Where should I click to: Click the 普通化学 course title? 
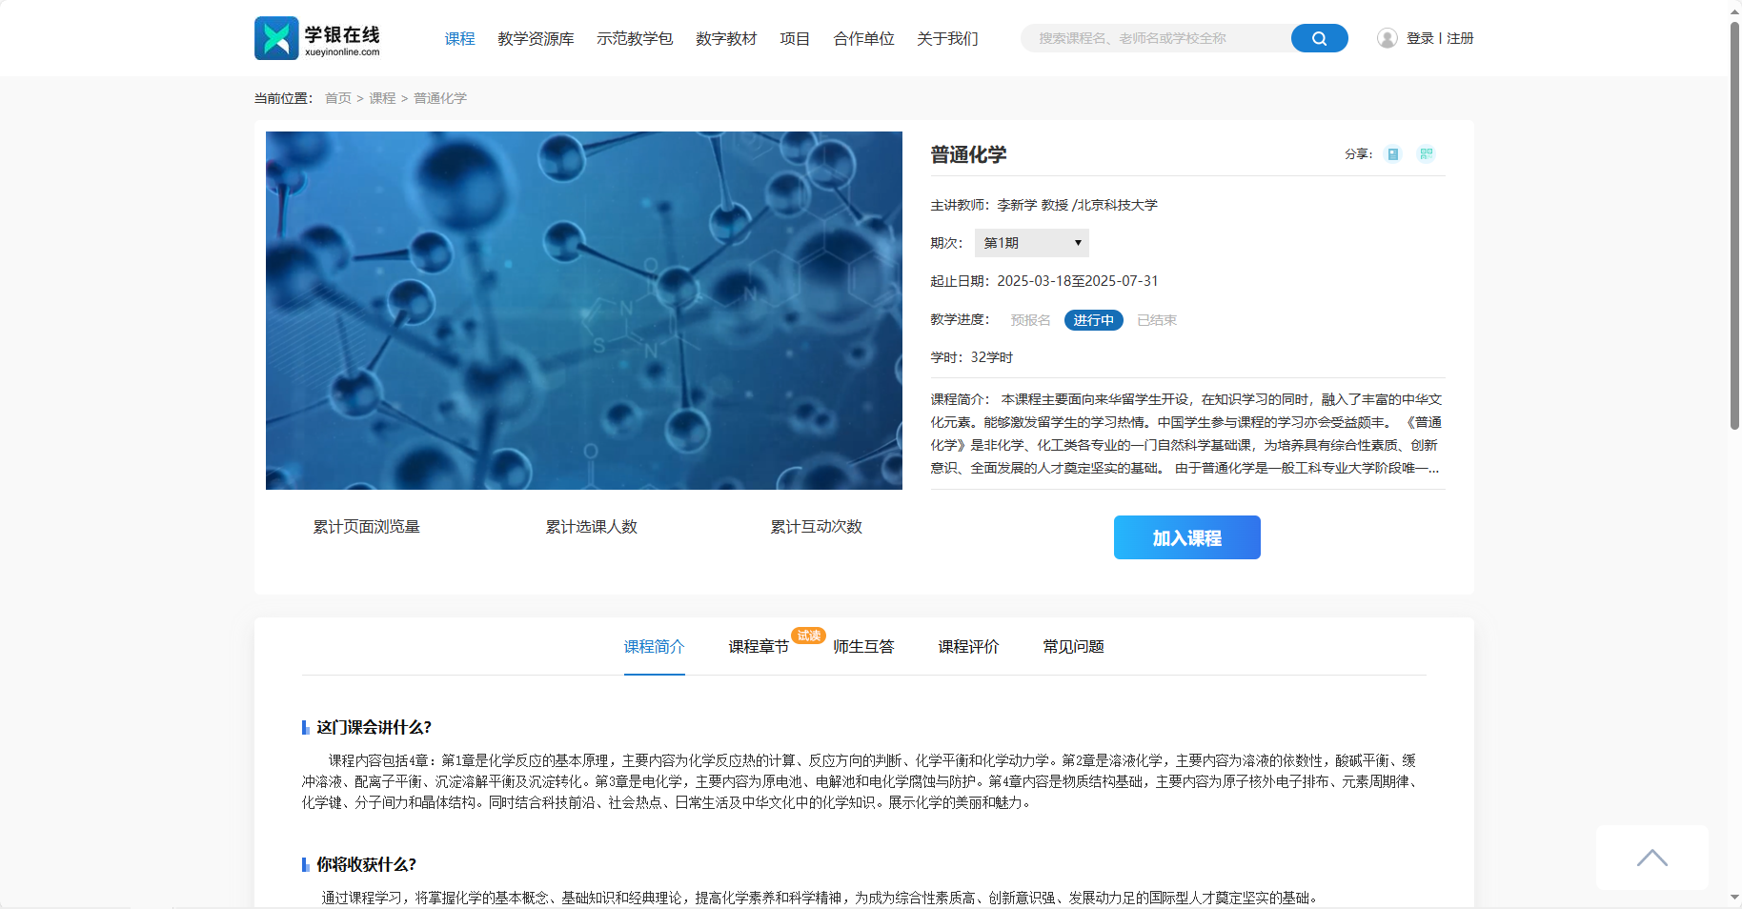tap(968, 154)
